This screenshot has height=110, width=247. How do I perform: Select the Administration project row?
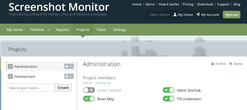[42, 66]
